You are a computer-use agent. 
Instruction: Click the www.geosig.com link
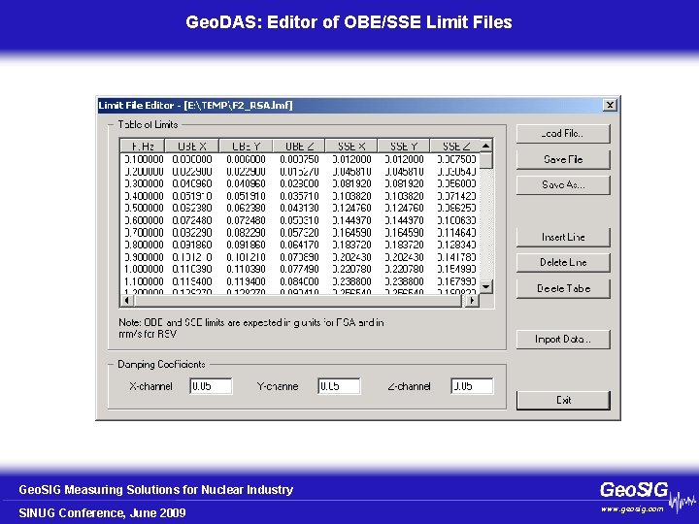pos(632,509)
